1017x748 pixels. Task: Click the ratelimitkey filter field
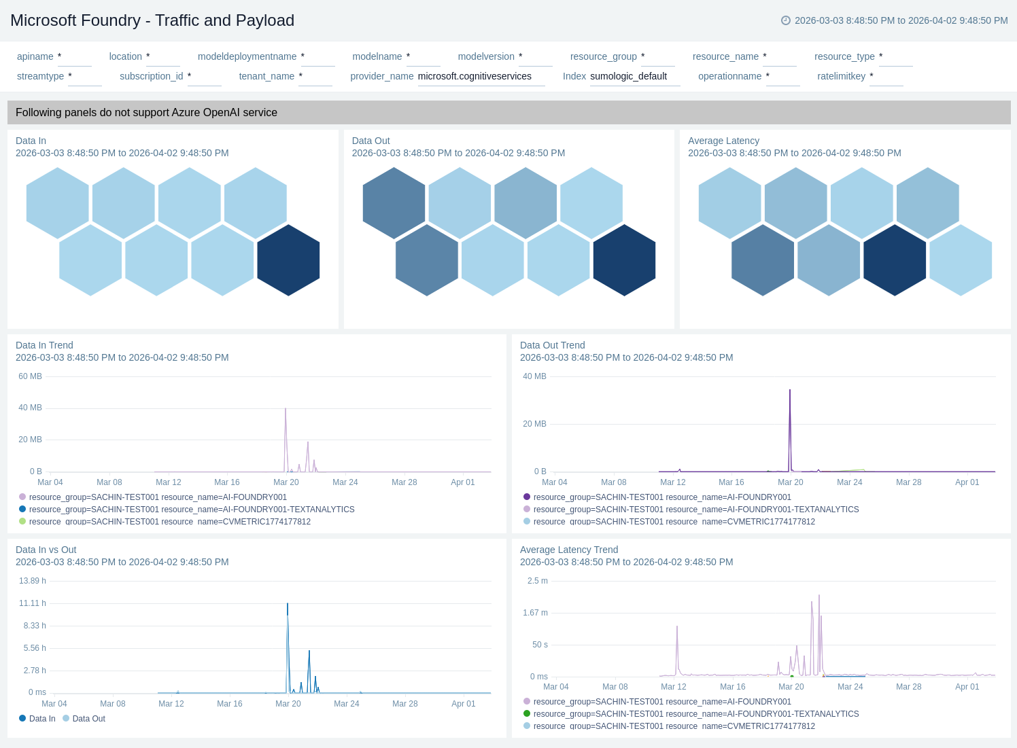pyautogui.click(x=886, y=77)
